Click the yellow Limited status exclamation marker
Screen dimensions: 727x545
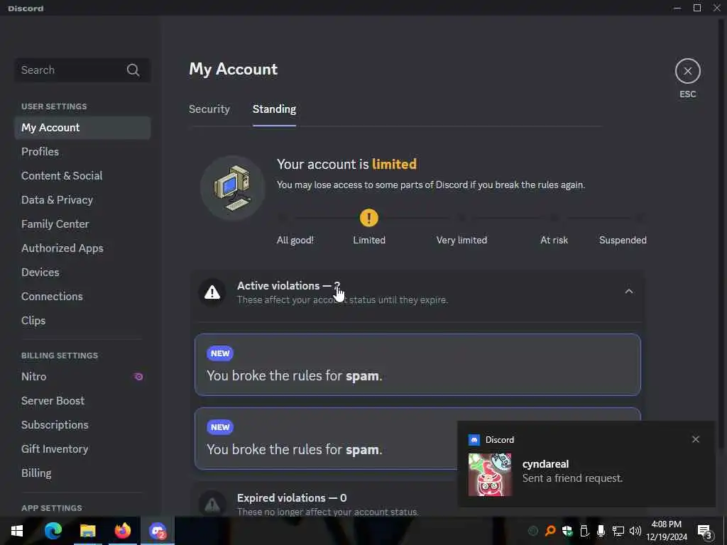pyautogui.click(x=369, y=218)
